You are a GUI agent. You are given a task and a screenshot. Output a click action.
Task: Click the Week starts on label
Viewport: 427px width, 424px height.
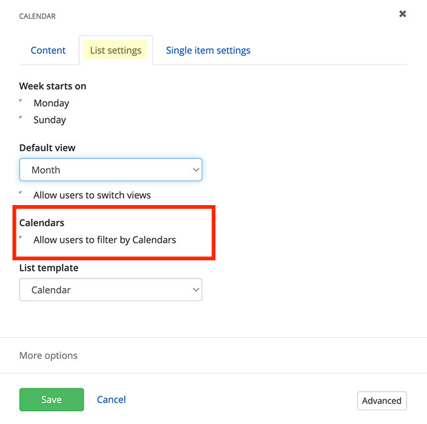click(x=53, y=86)
